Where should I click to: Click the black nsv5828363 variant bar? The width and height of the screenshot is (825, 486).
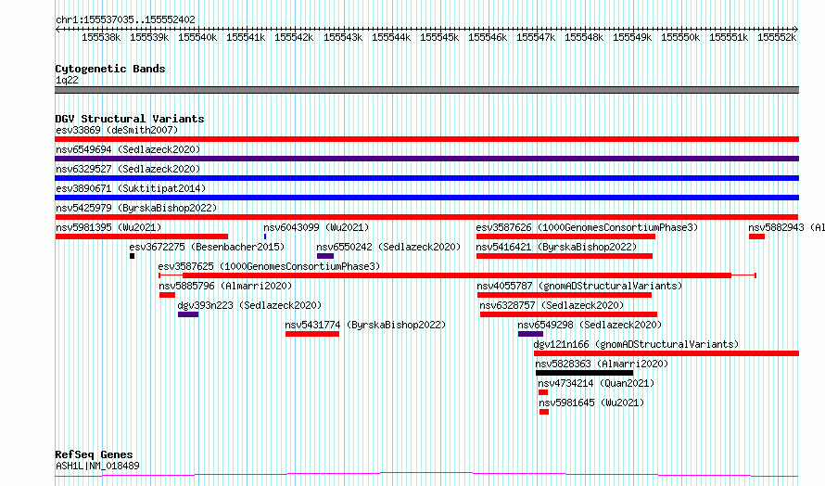point(585,373)
